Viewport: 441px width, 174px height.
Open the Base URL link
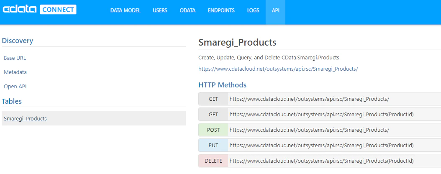tap(15, 58)
